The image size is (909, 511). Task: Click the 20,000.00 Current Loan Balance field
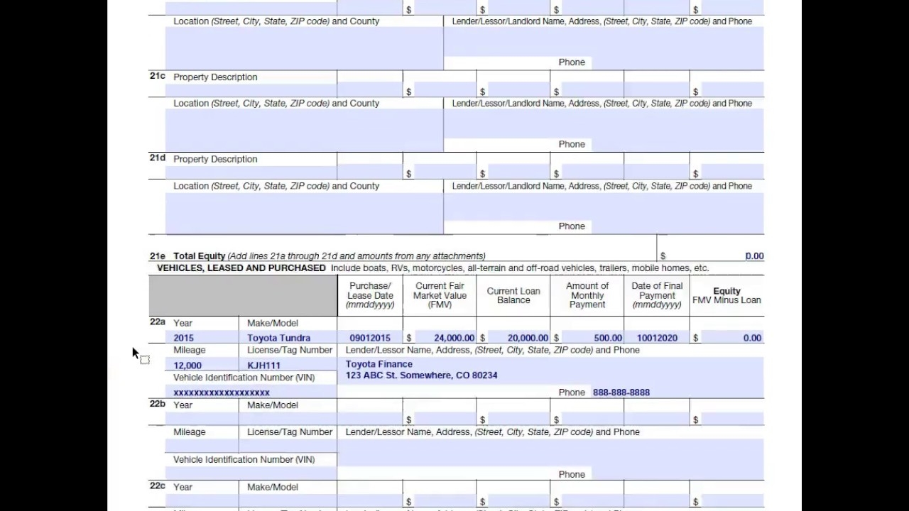click(518, 338)
